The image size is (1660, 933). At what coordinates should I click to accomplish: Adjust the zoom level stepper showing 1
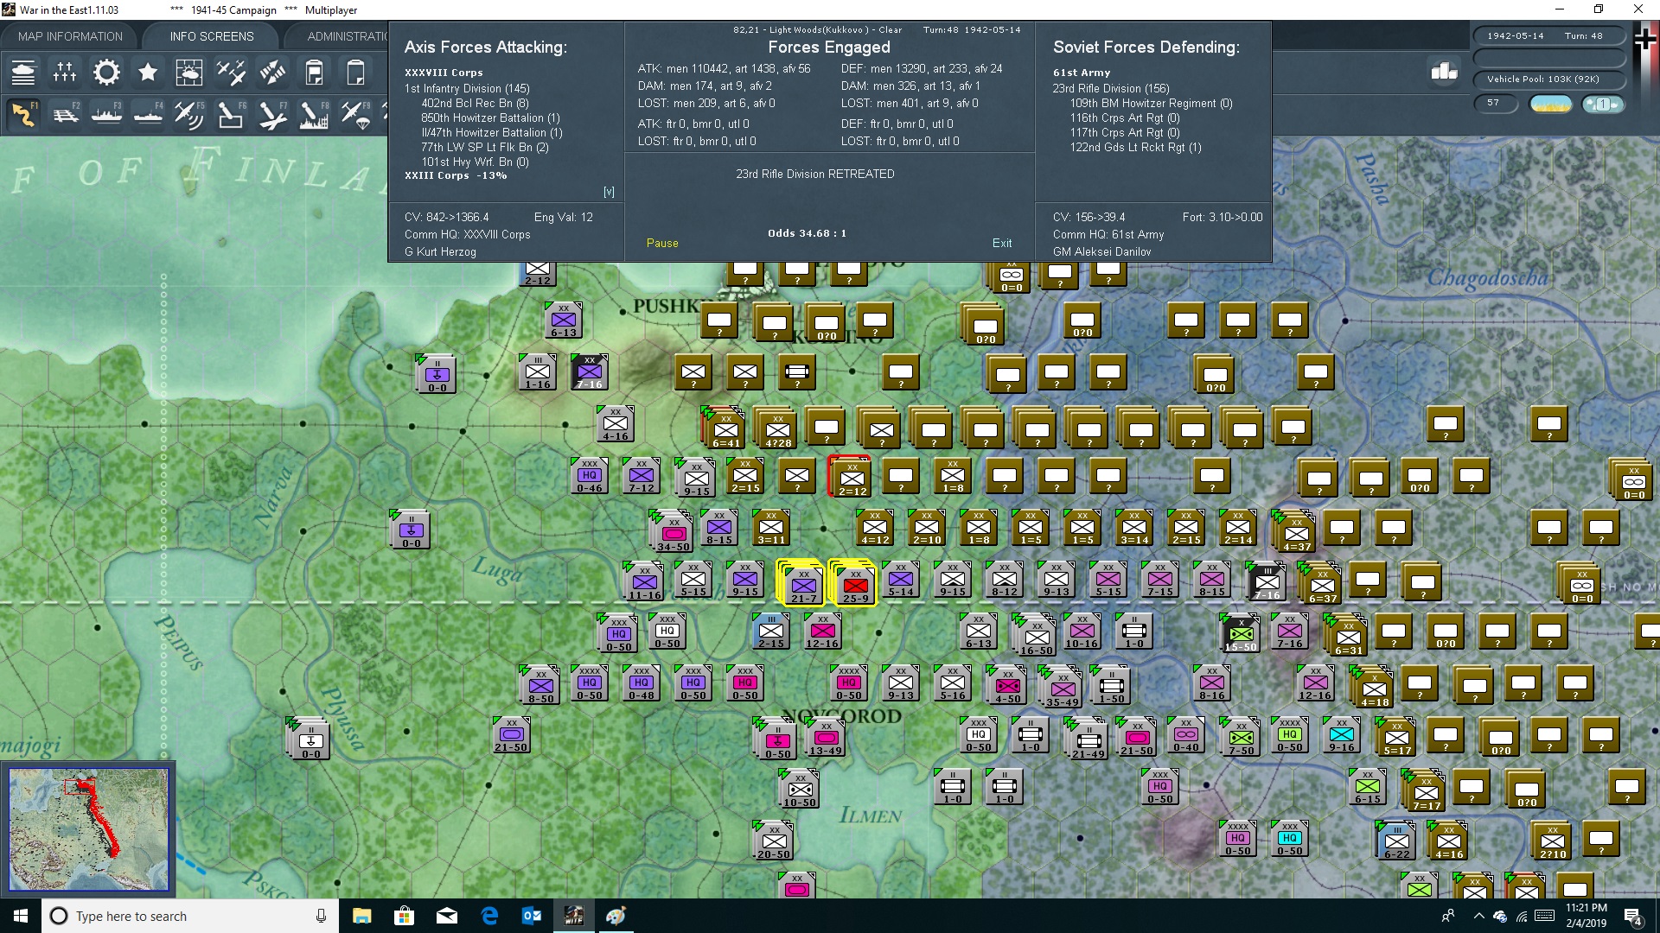(1604, 104)
